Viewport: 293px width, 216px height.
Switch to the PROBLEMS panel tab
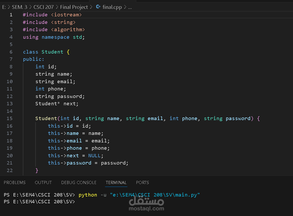(x=15, y=182)
